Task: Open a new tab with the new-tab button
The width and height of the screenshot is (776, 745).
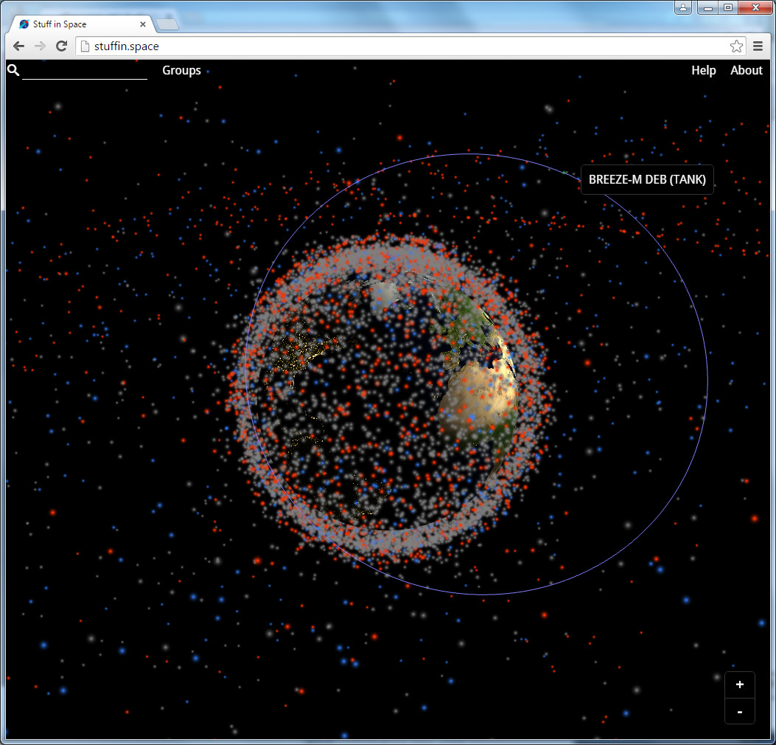Action: (x=168, y=24)
